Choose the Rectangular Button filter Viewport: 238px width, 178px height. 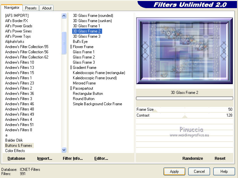click(88, 94)
